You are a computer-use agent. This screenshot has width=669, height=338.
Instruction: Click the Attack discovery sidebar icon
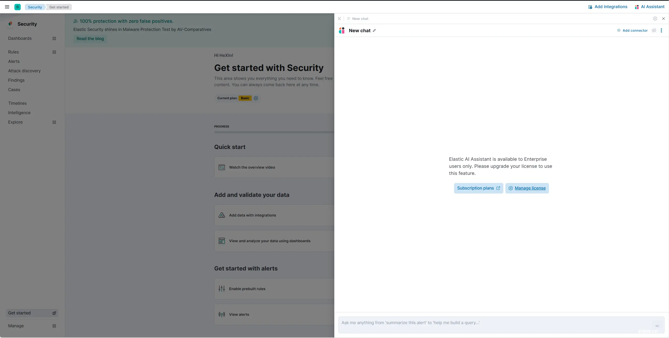24,71
